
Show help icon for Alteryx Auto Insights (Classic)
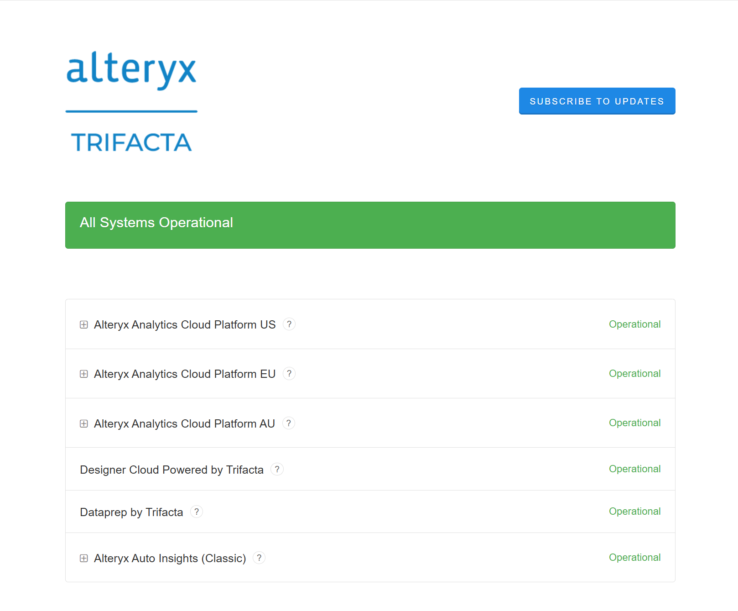pos(259,558)
